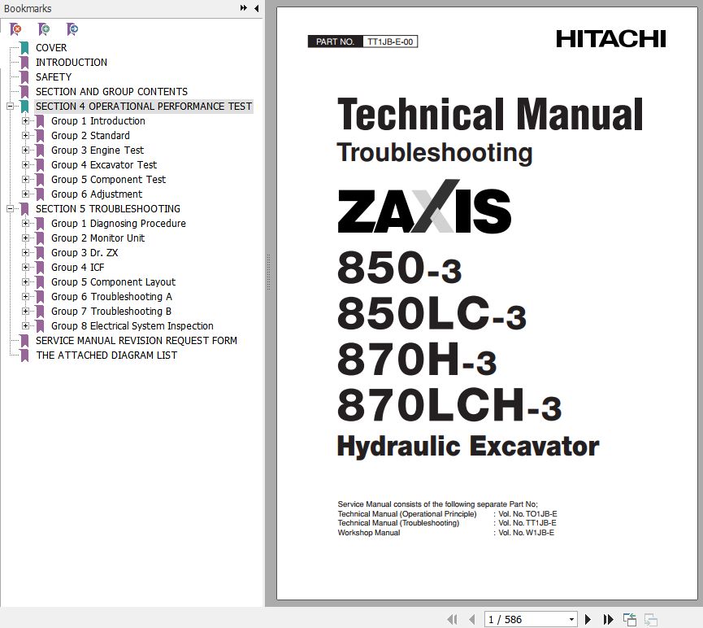Expand Group 7 Troubleshooting B
This screenshot has width=703, height=628.
click(25, 312)
